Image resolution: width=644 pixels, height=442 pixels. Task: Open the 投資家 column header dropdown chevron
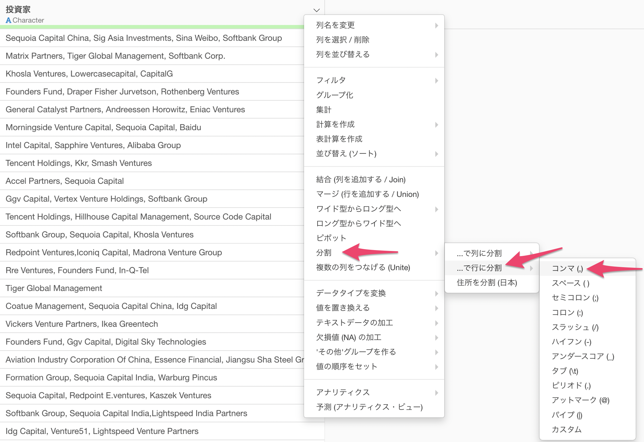click(316, 10)
